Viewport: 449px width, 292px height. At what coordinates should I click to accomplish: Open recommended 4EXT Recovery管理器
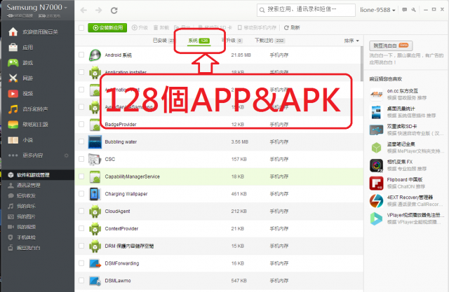(407, 201)
